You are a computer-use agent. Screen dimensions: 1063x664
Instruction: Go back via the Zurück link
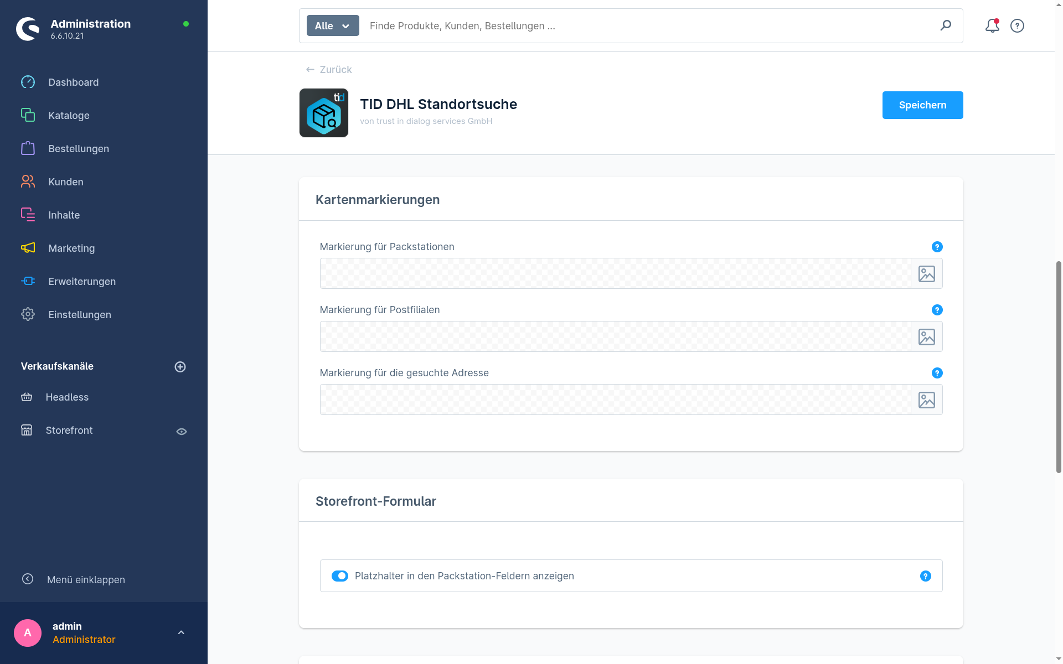(x=329, y=70)
